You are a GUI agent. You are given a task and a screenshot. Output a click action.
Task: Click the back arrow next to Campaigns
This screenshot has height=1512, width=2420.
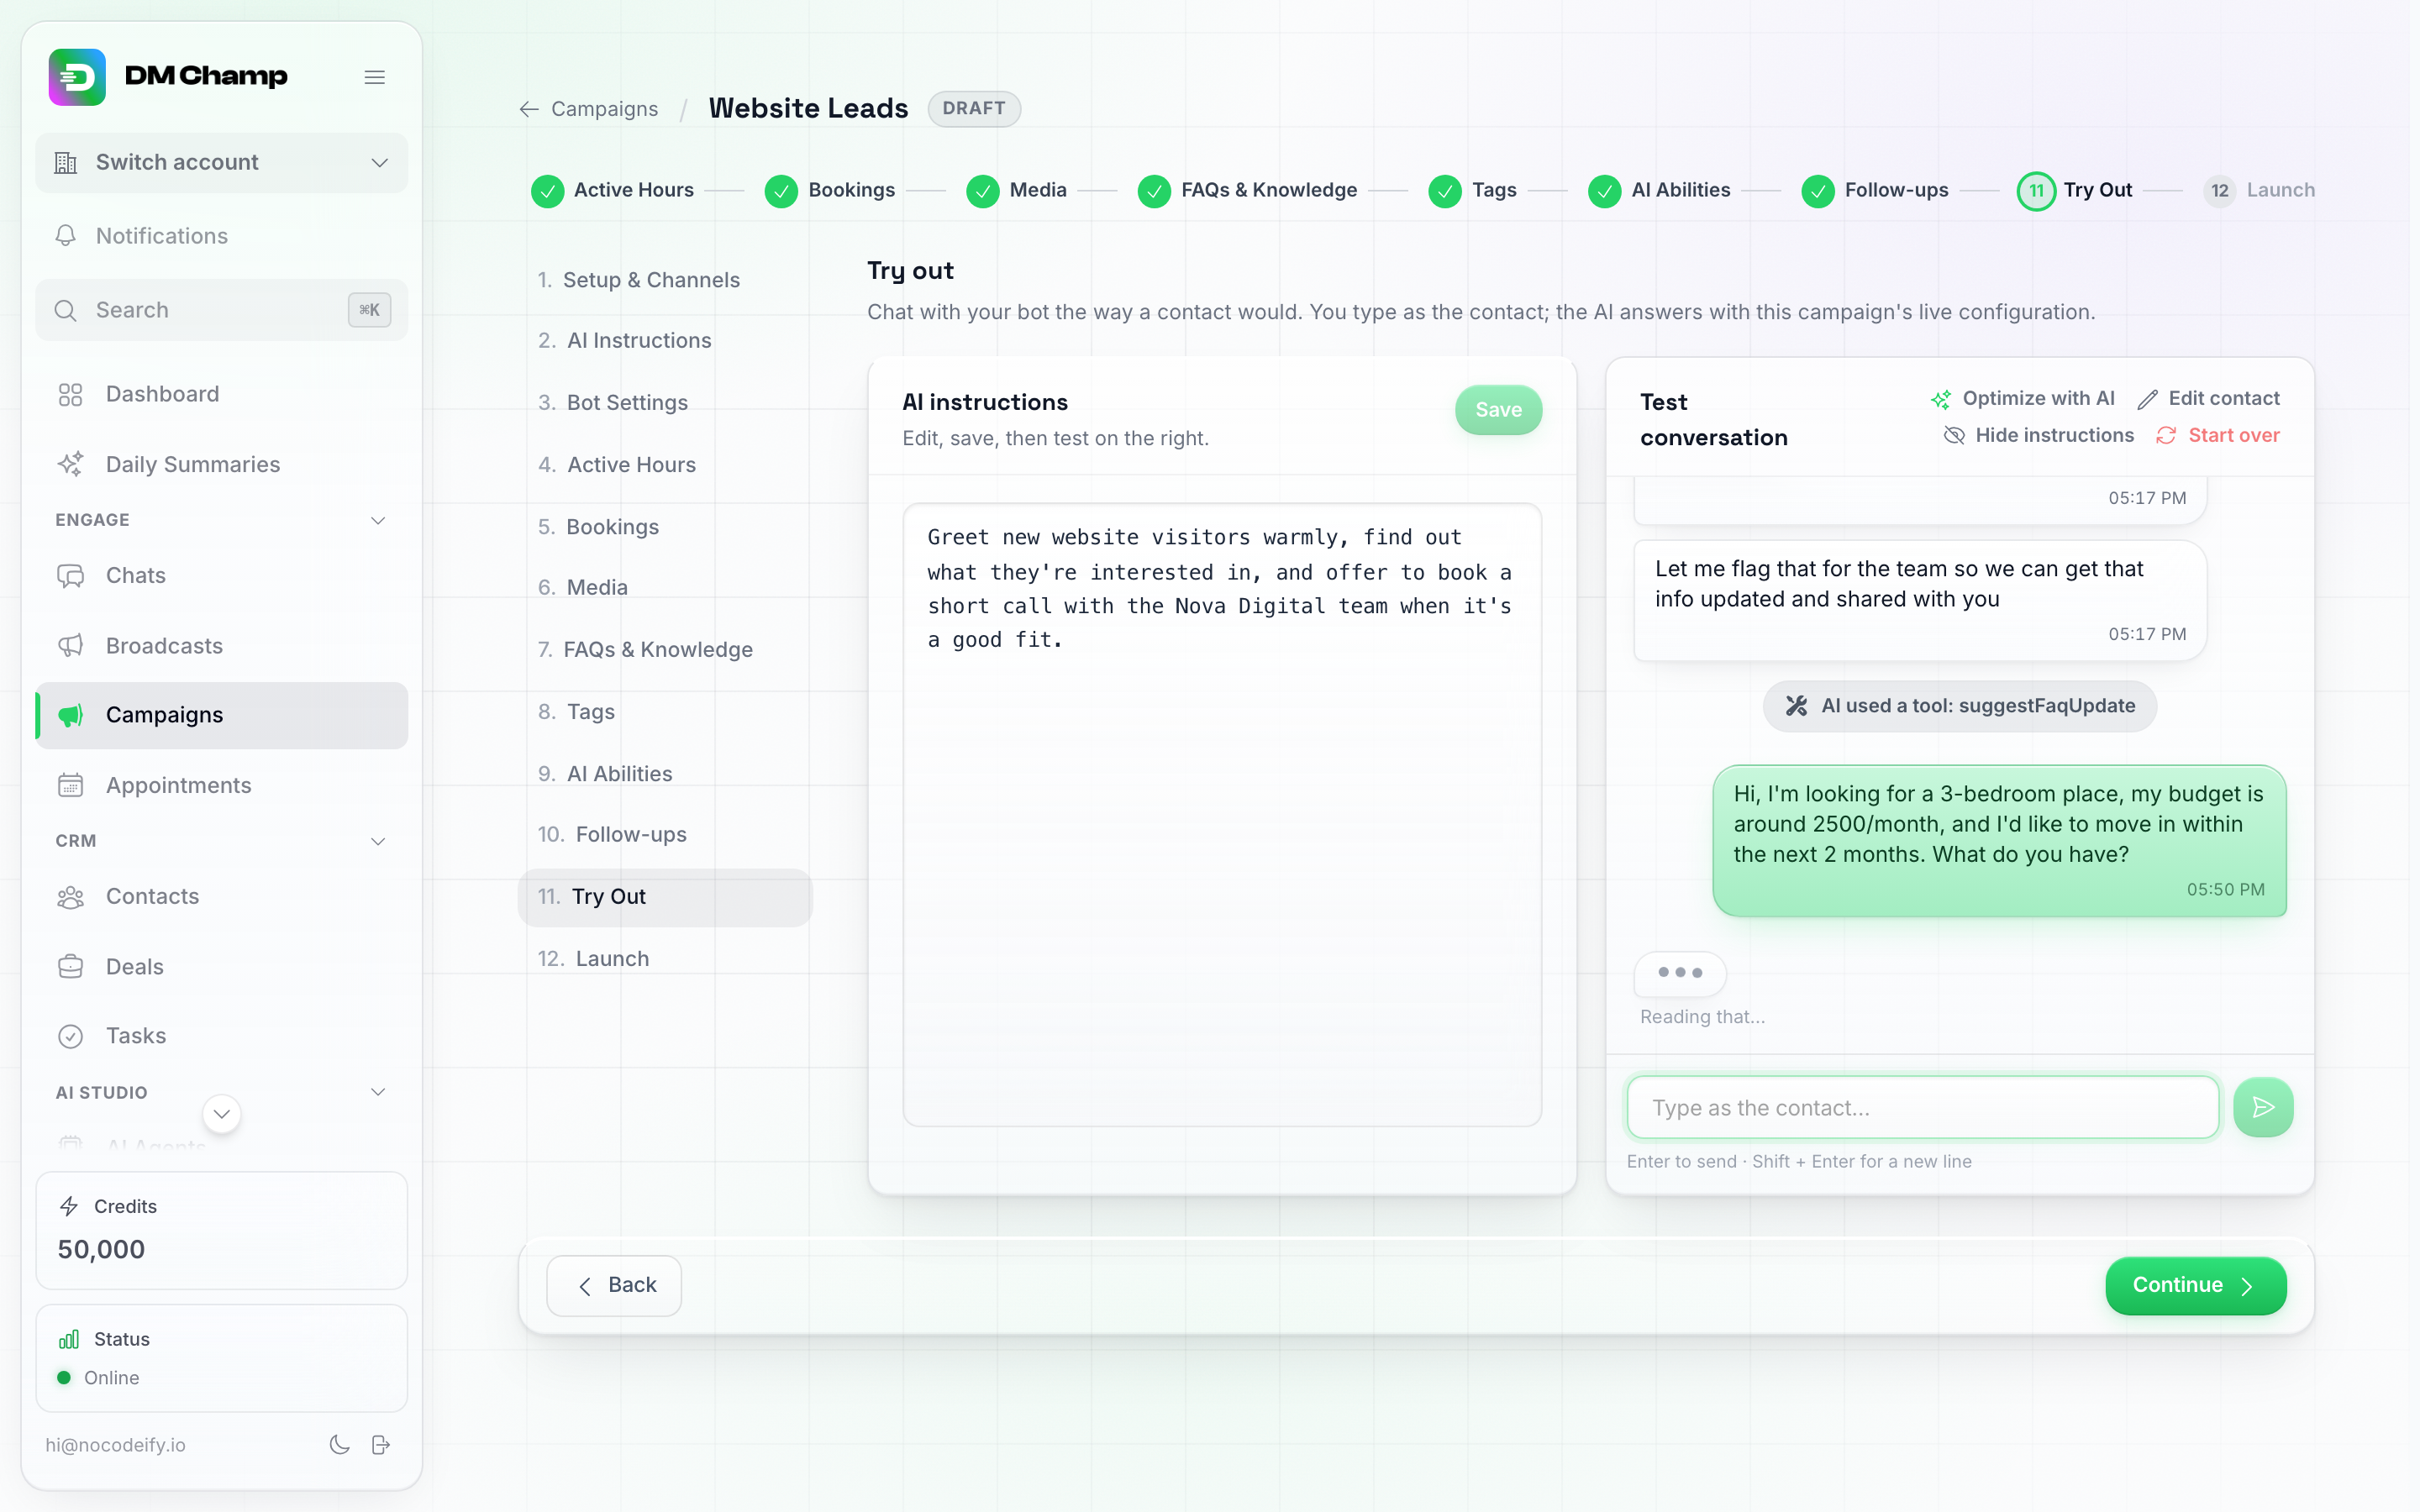pos(529,109)
